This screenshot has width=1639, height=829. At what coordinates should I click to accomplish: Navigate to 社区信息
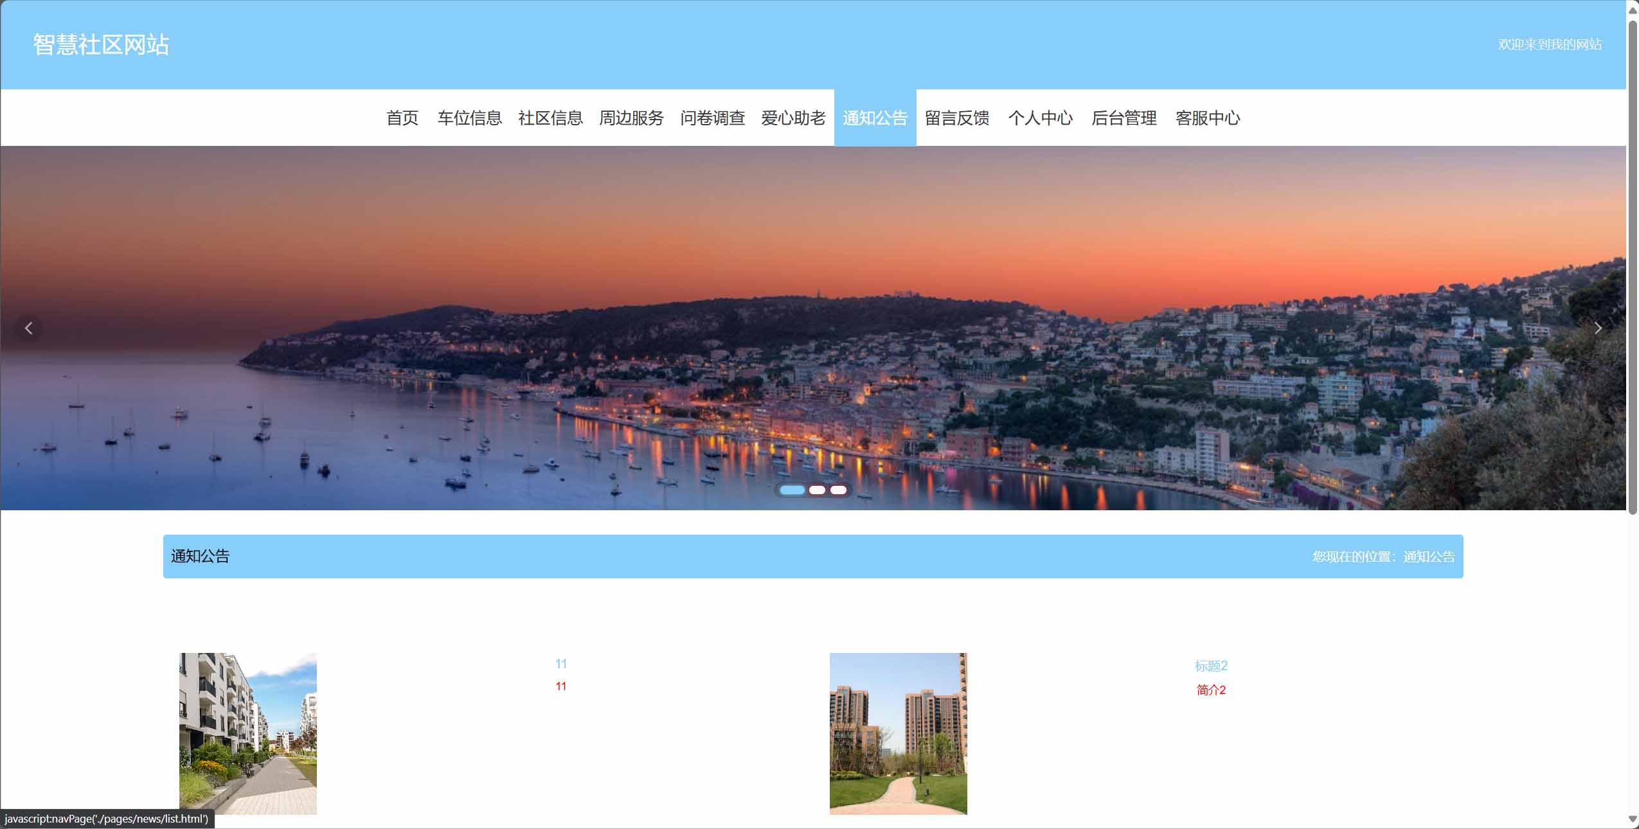551,118
